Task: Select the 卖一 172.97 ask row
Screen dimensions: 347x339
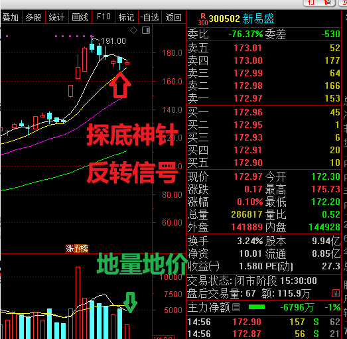Action: (x=263, y=98)
